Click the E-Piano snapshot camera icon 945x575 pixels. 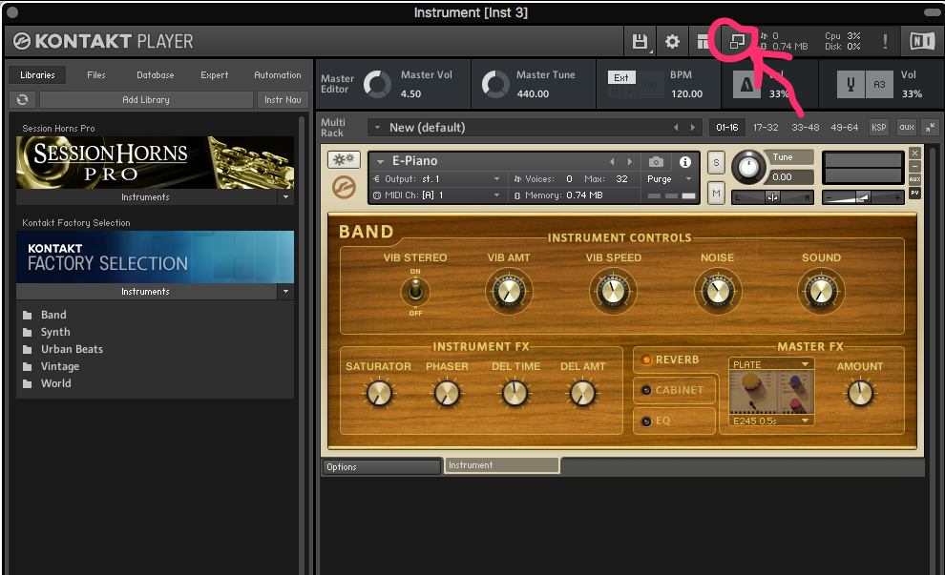pos(656,162)
